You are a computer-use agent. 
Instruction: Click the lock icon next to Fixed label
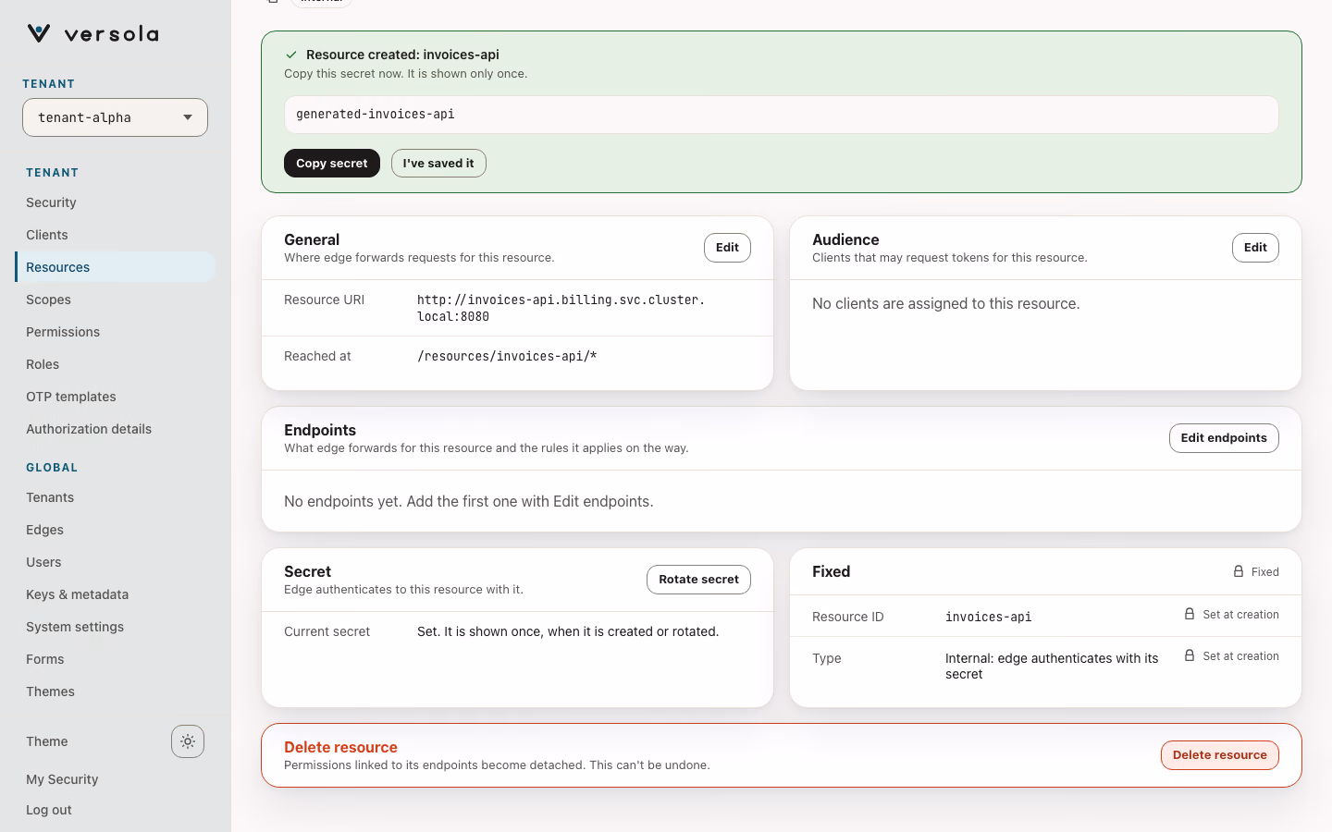pyautogui.click(x=1239, y=571)
